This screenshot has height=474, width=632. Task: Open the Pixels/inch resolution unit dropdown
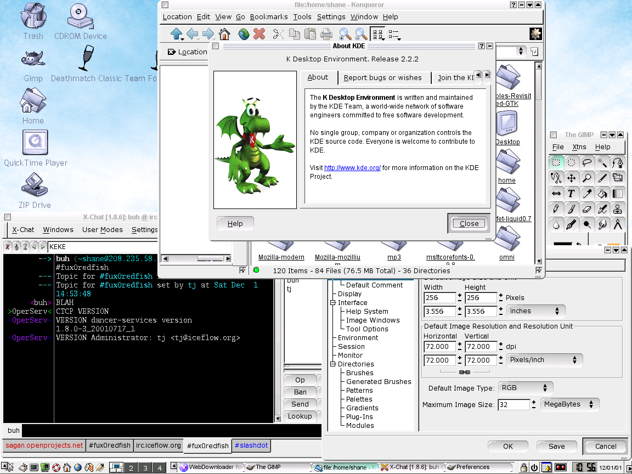click(x=544, y=359)
